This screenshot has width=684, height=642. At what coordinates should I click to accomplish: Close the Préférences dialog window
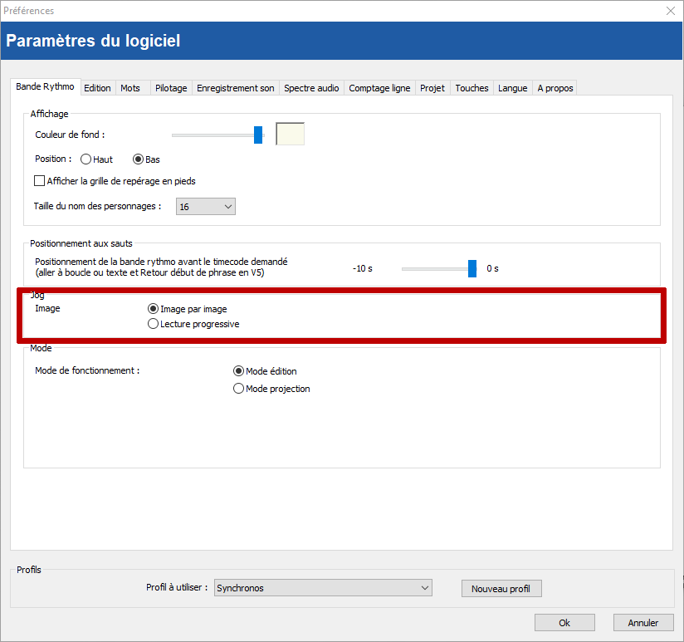click(x=670, y=11)
